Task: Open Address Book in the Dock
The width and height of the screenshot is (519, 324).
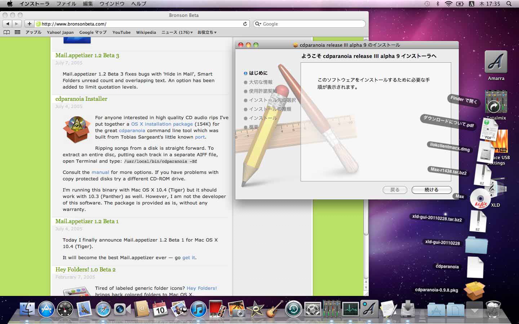Action: tap(141, 309)
